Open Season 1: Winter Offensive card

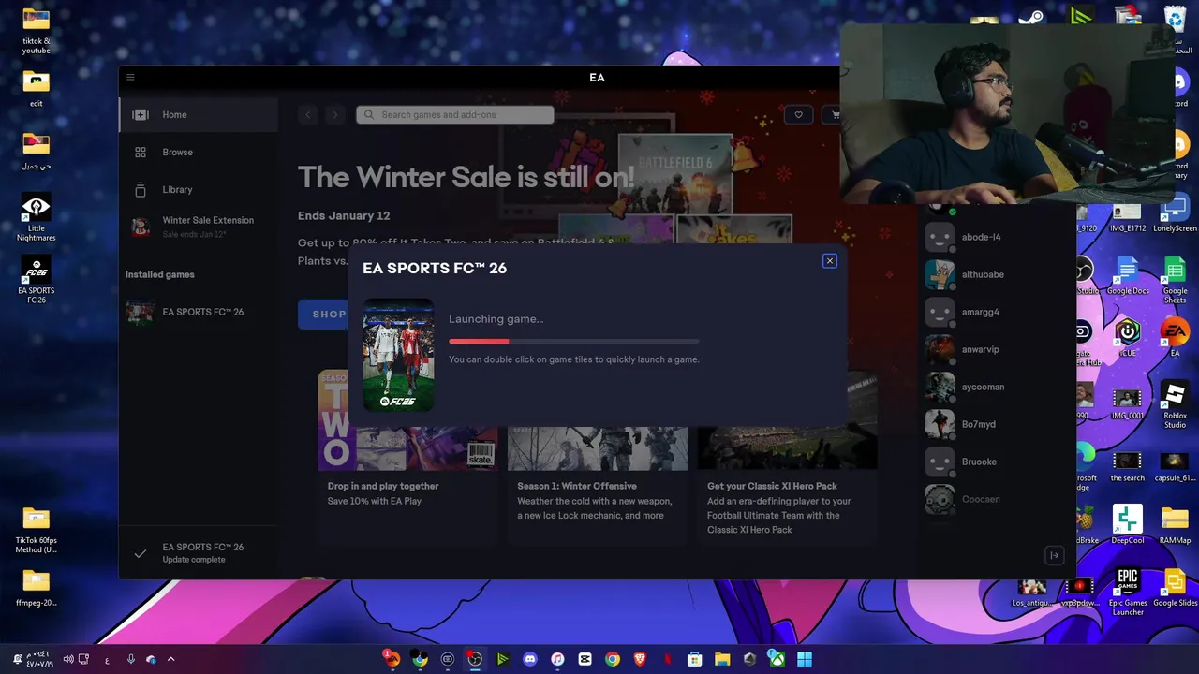[x=598, y=457]
